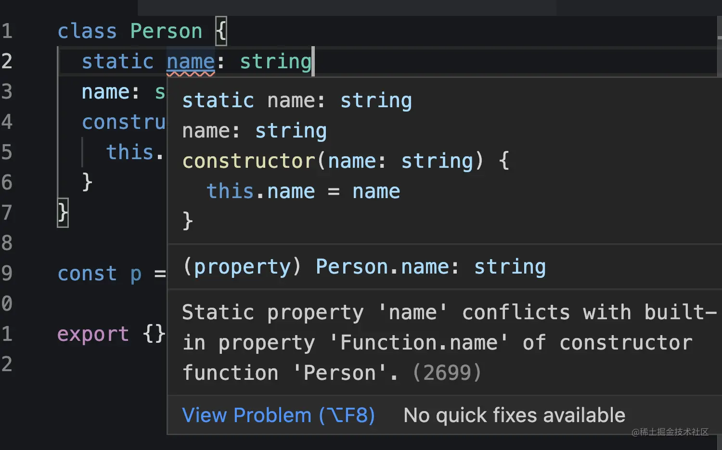
Task: Click the static keyword in the editor line 2
Action: click(117, 62)
